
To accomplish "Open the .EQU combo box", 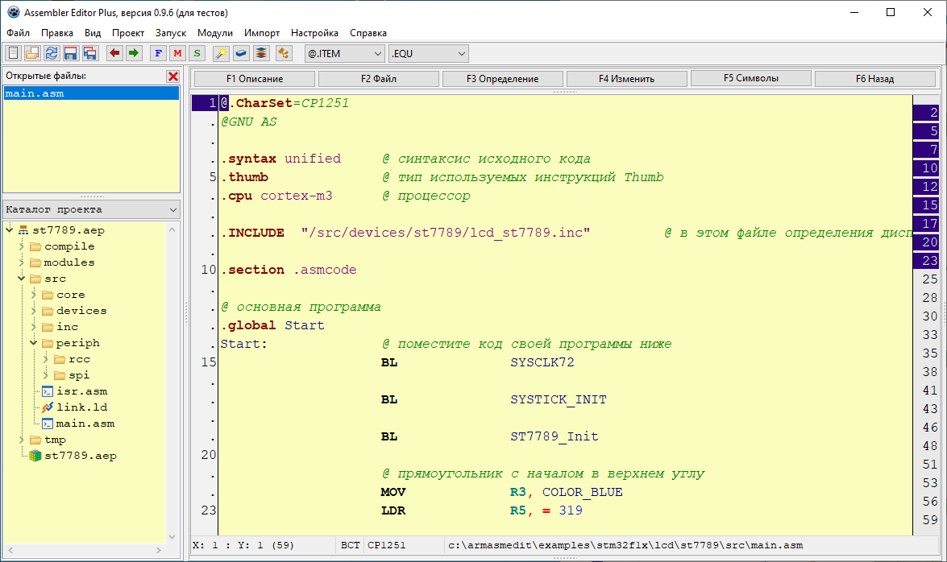I will point(429,54).
